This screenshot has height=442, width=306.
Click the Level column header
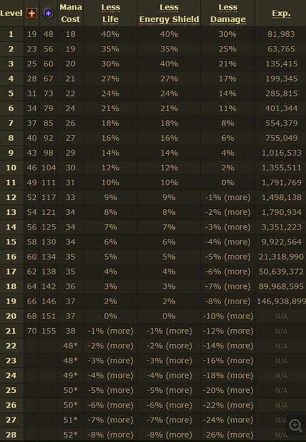11,13
